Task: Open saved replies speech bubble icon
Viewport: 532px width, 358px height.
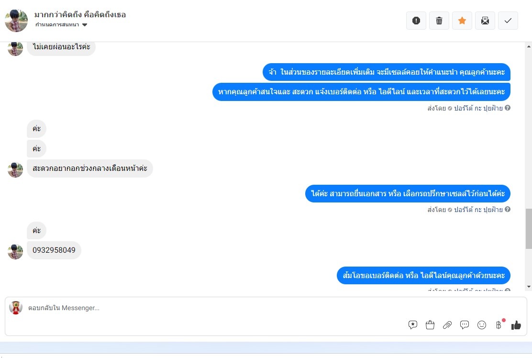Action: pyautogui.click(x=464, y=325)
